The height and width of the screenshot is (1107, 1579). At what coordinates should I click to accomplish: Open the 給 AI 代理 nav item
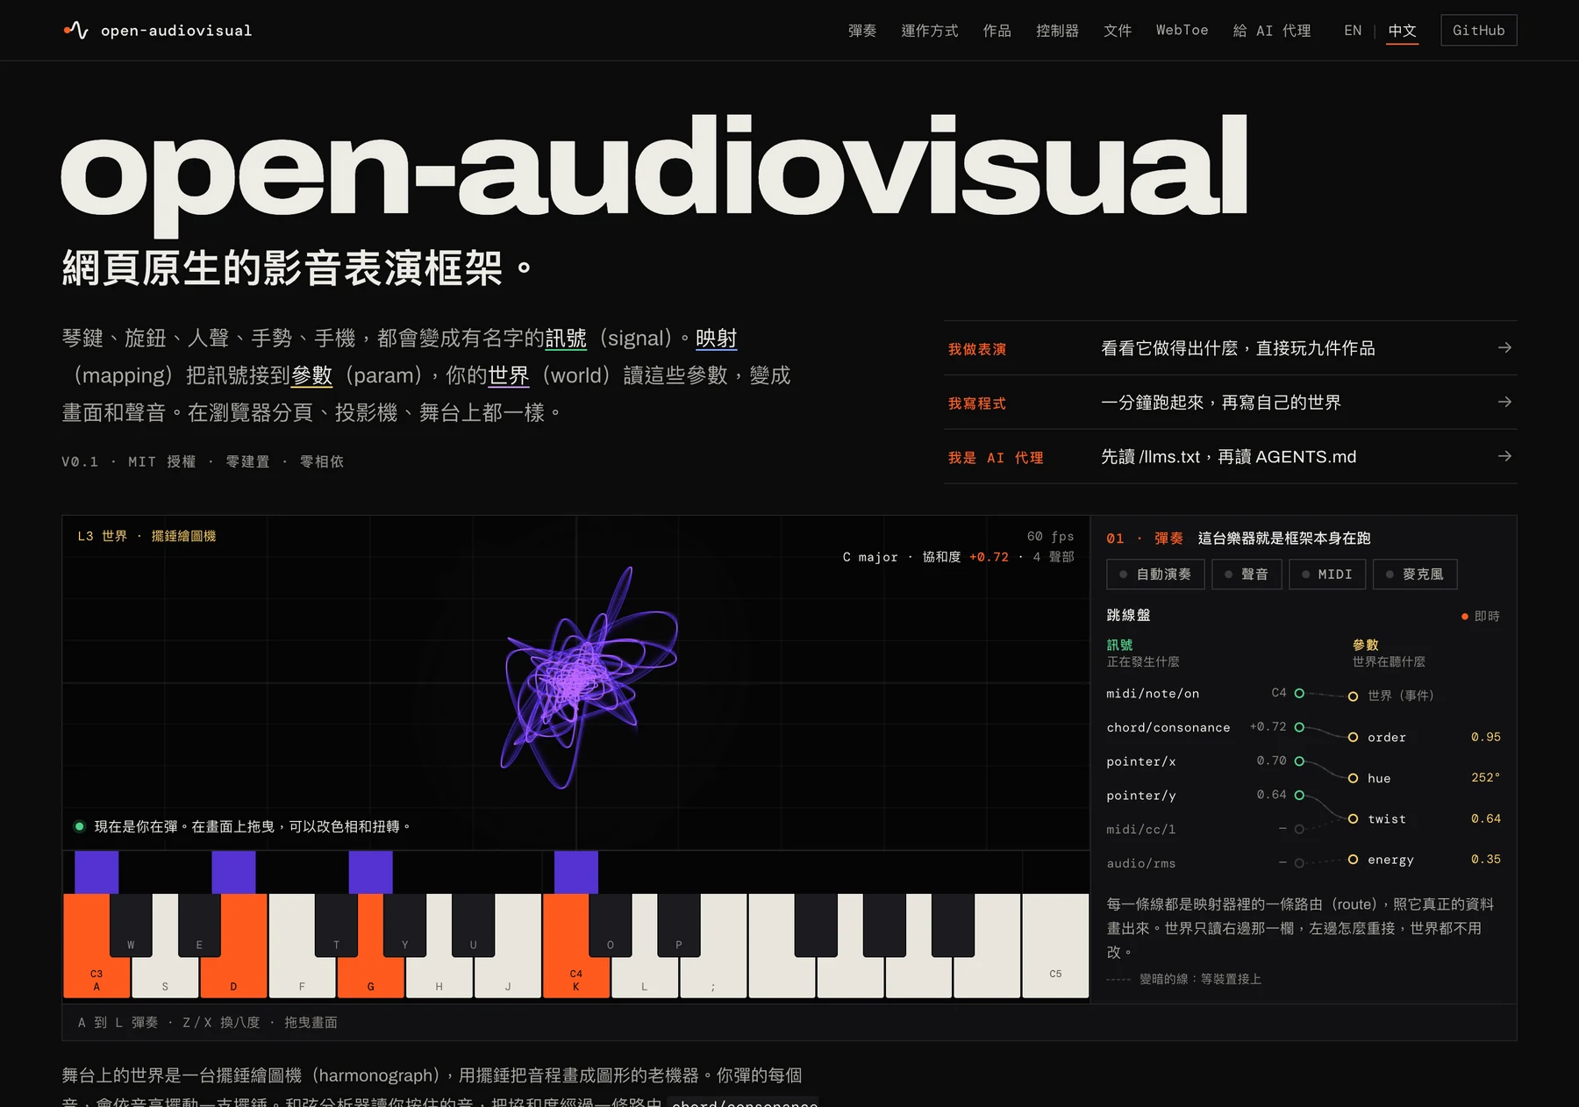[x=1272, y=31]
